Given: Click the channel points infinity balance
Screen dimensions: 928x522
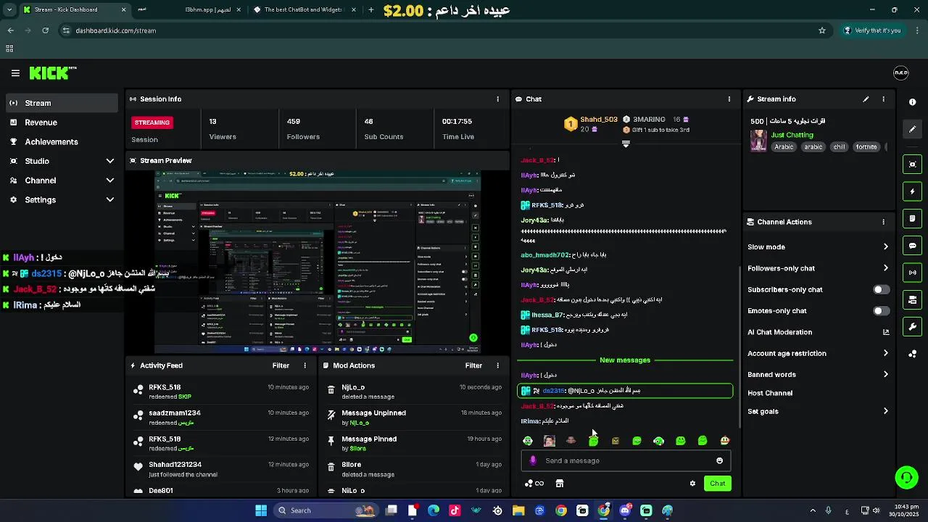Looking at the screenshot, I should [534, 484].
